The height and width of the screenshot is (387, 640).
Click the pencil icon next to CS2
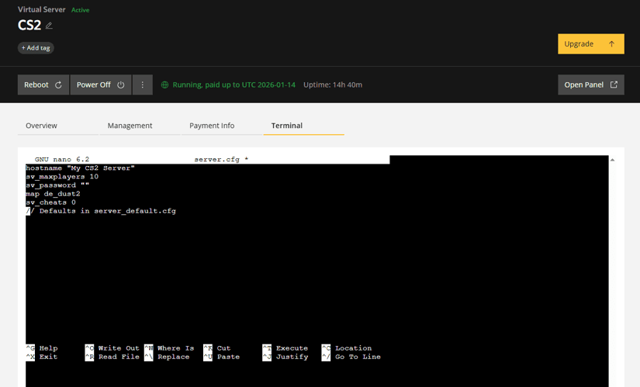[x=49, y=26]
